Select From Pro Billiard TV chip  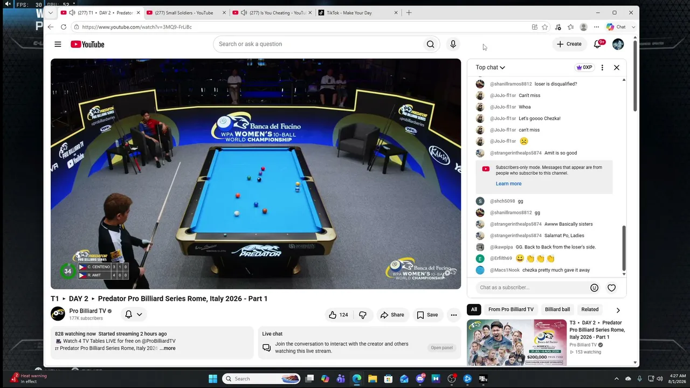tap(511, 309)
